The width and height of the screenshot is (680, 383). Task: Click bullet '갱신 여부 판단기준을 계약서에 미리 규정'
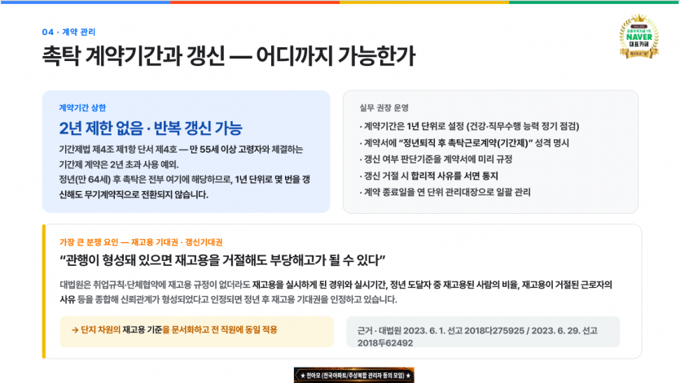436,159
